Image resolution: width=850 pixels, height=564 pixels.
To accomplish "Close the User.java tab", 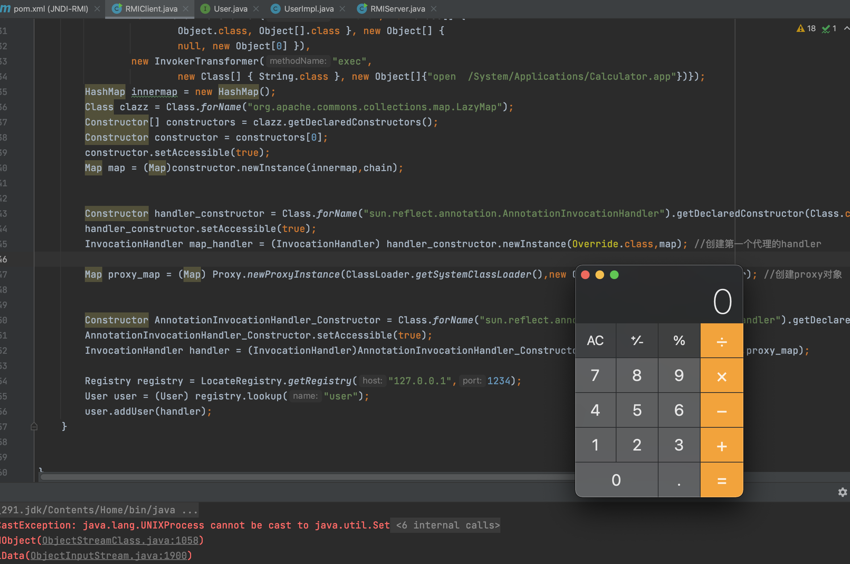I will pyautogui.click(x=256, y=9).
